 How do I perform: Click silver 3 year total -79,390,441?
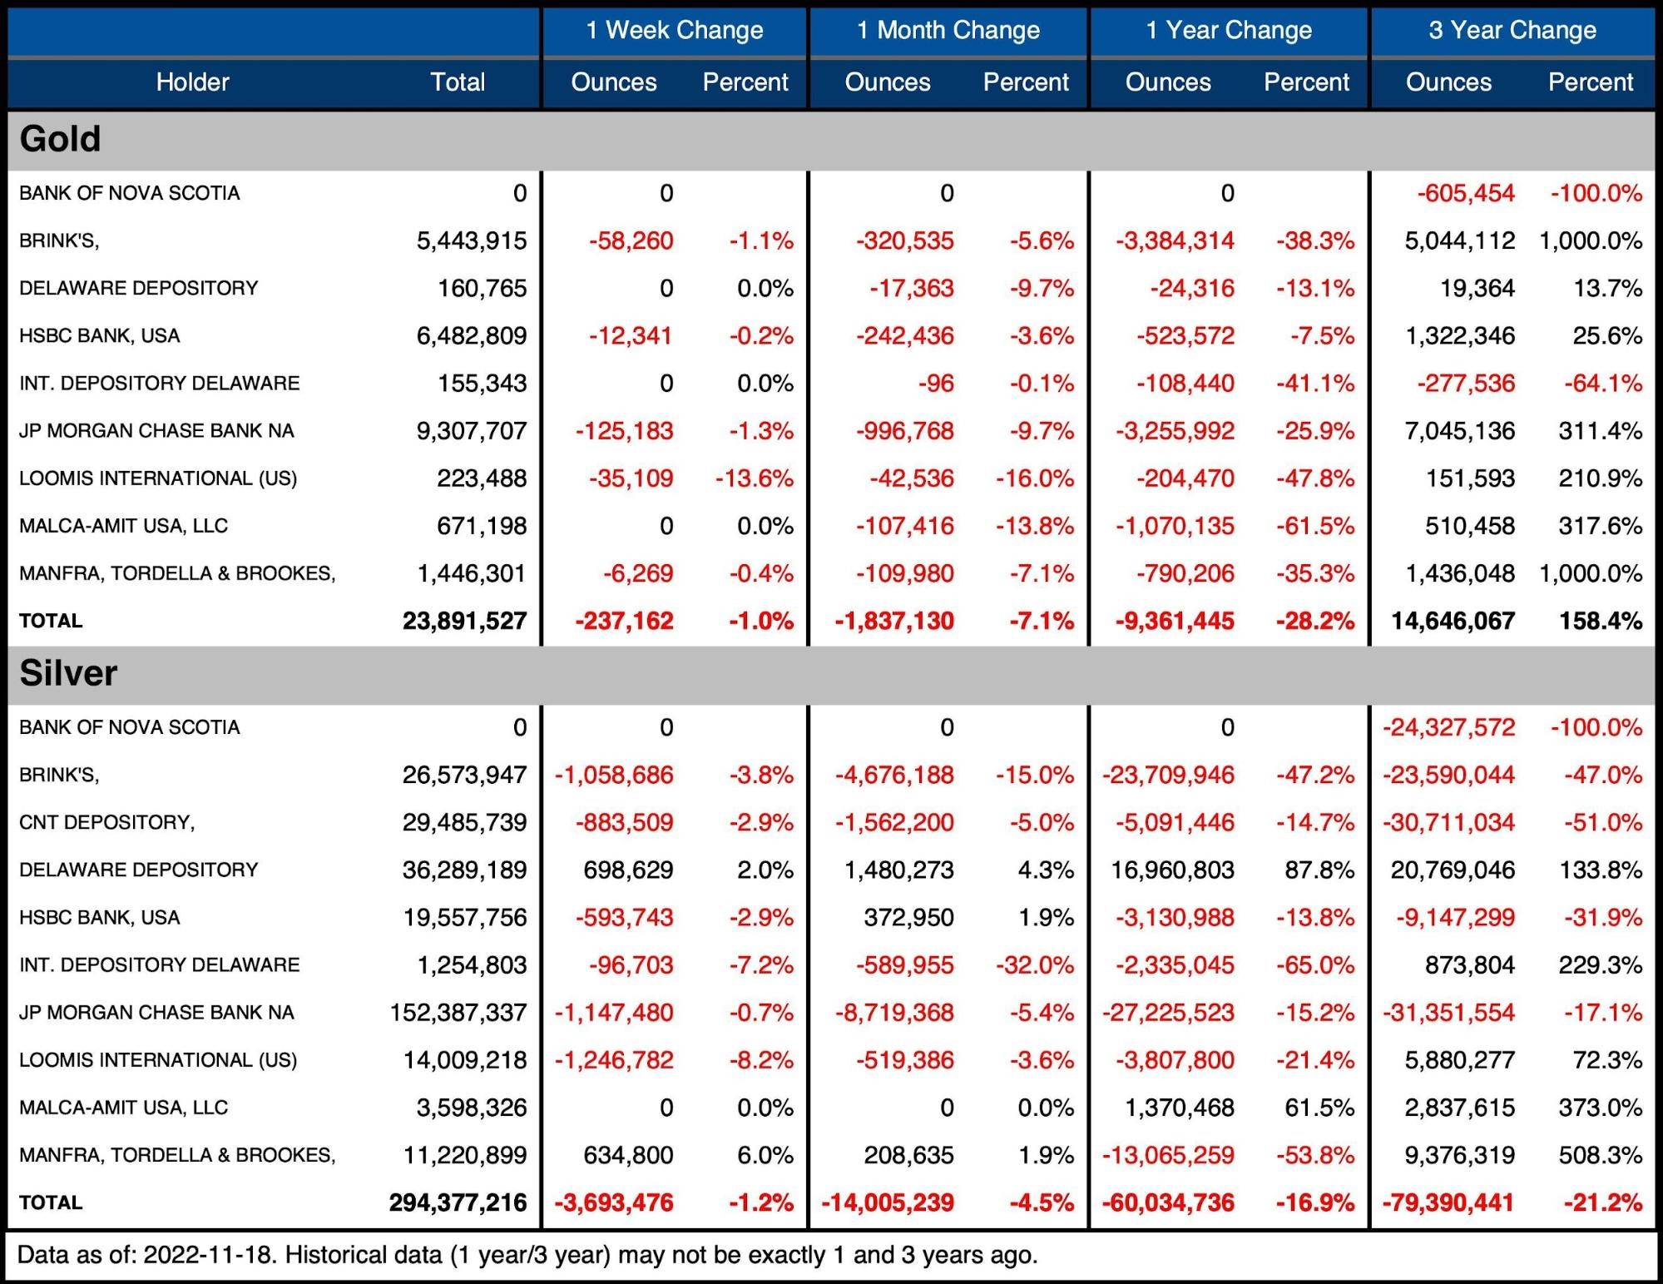coord(1448,1203)
